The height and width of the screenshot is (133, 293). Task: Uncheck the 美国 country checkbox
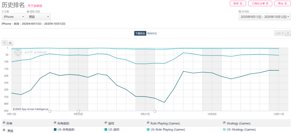coord(4,130)
